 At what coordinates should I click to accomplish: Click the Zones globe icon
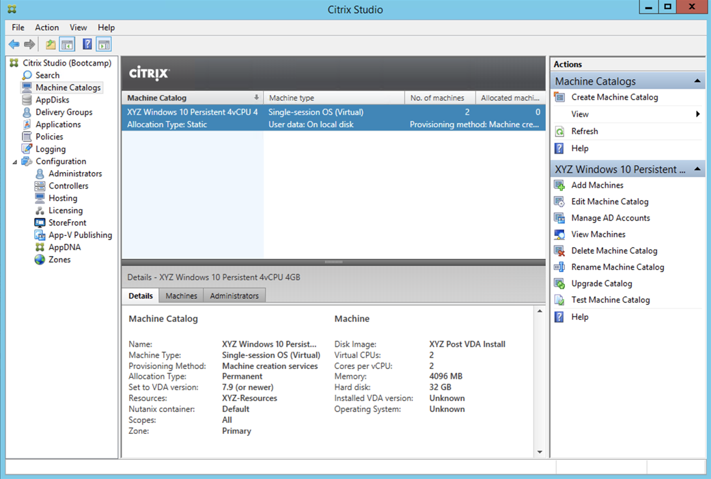tap(40, 260)
